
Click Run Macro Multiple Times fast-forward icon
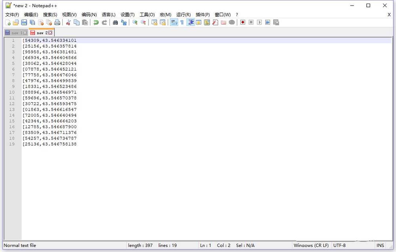pos(268,23)
